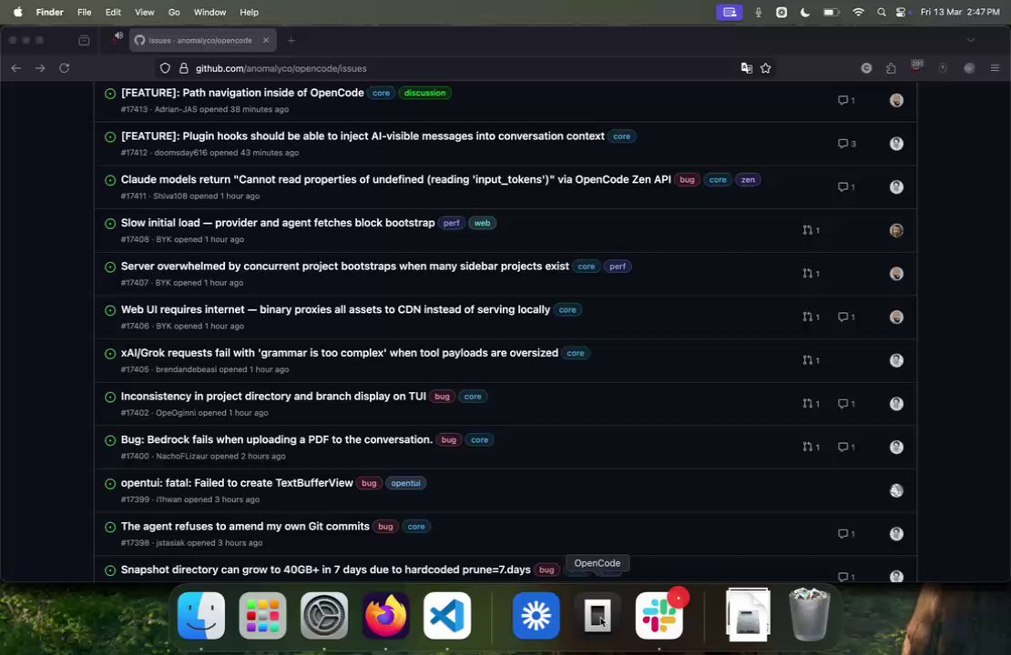Filter by the zen label on Claude models issue
This screenshot has height=655, width=1011.
[x=748, y=180]
